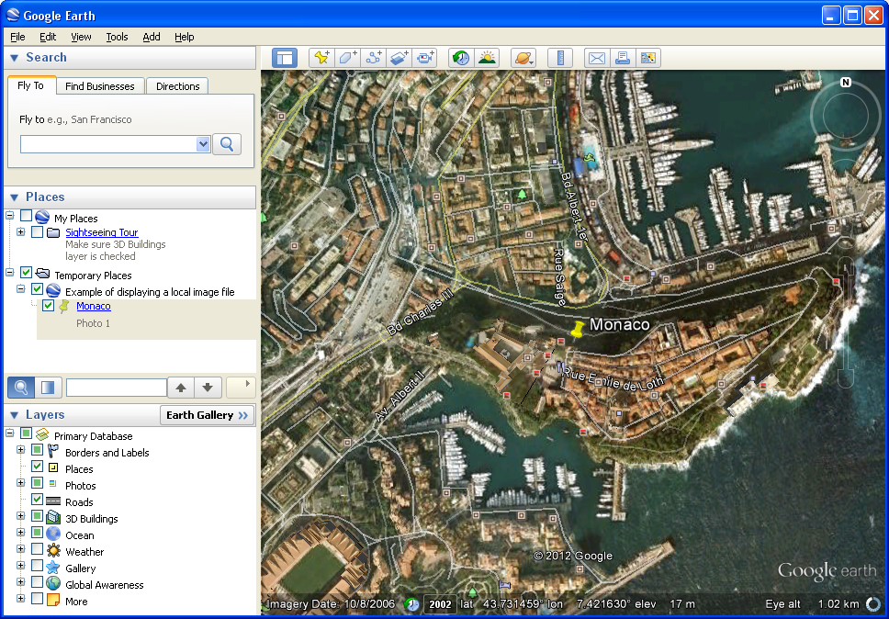Screen dimensions: 889x619
Task: Open the Edit menu
Action: coord(48,37)
